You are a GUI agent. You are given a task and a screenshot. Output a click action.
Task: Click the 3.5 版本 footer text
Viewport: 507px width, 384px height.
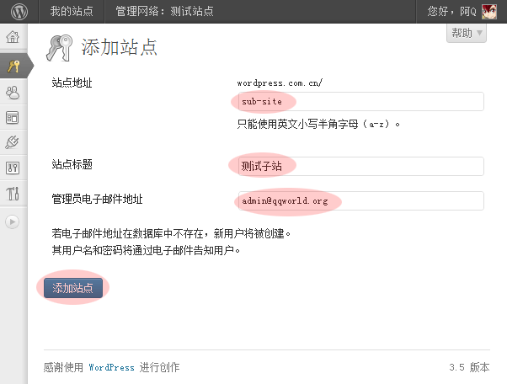click(x=469, y=367)
